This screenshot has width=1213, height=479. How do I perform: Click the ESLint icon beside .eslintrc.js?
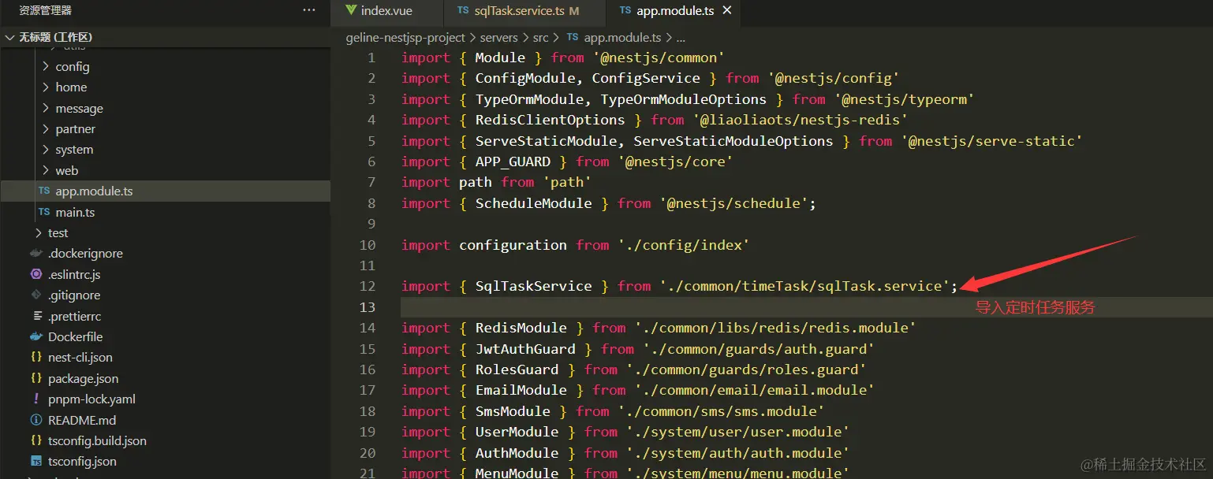tap(35, 274)
